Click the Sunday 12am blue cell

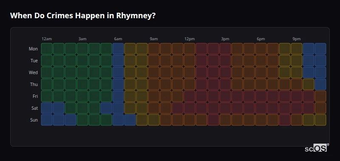pyautogui.click(x=47, y=120)
